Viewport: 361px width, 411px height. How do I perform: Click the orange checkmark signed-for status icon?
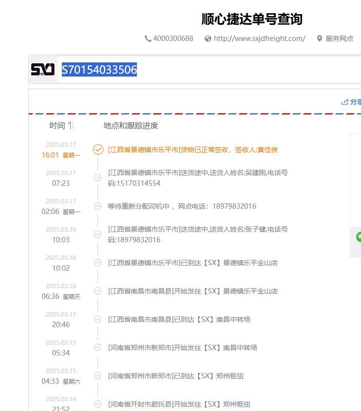[x=98, y=149]
